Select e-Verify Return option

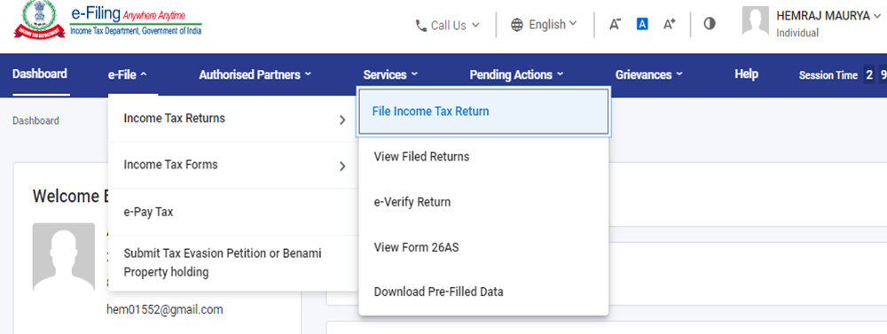[x=483, y=202]
